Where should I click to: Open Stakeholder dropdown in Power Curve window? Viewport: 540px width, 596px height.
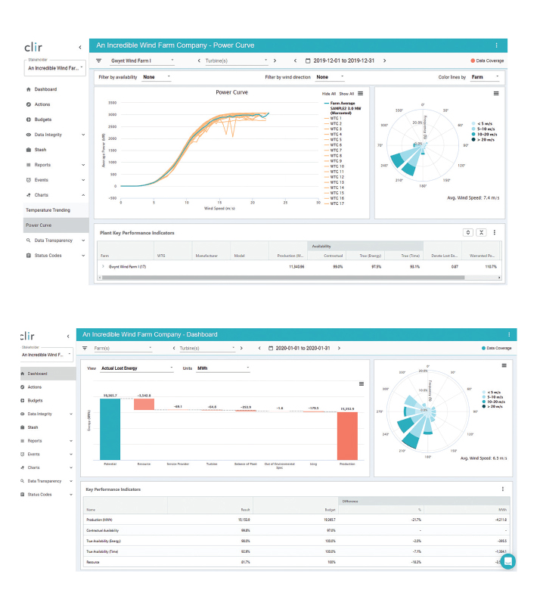55,68
